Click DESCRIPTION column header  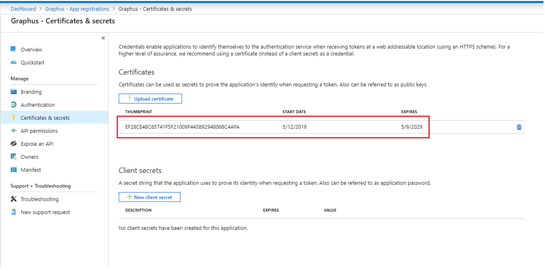point(138,210)
